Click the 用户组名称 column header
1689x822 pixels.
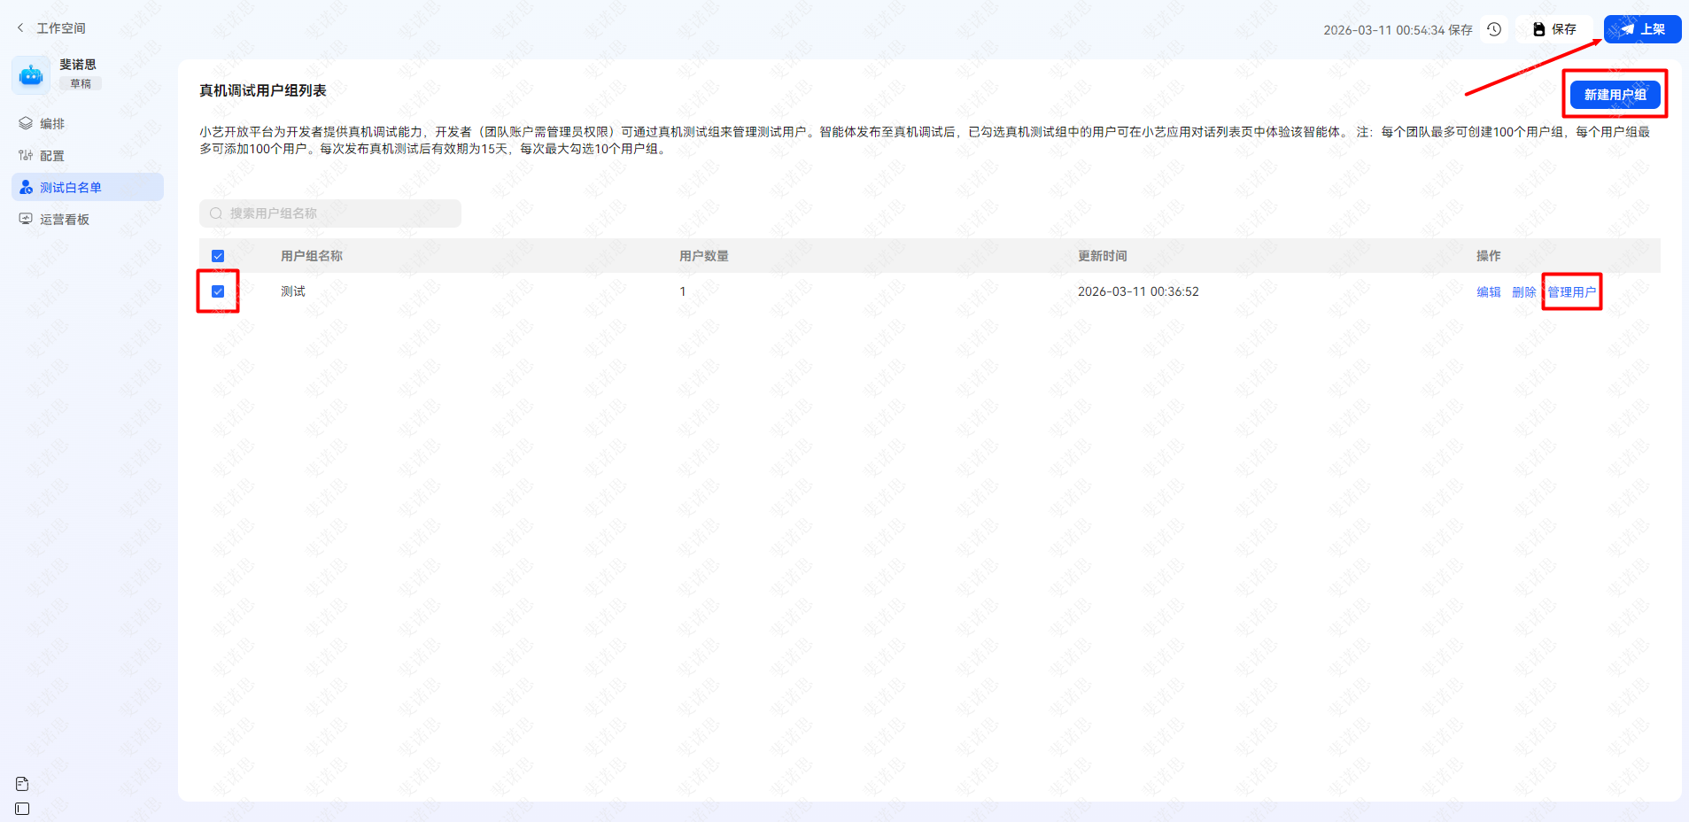click(x=312, y=256)
